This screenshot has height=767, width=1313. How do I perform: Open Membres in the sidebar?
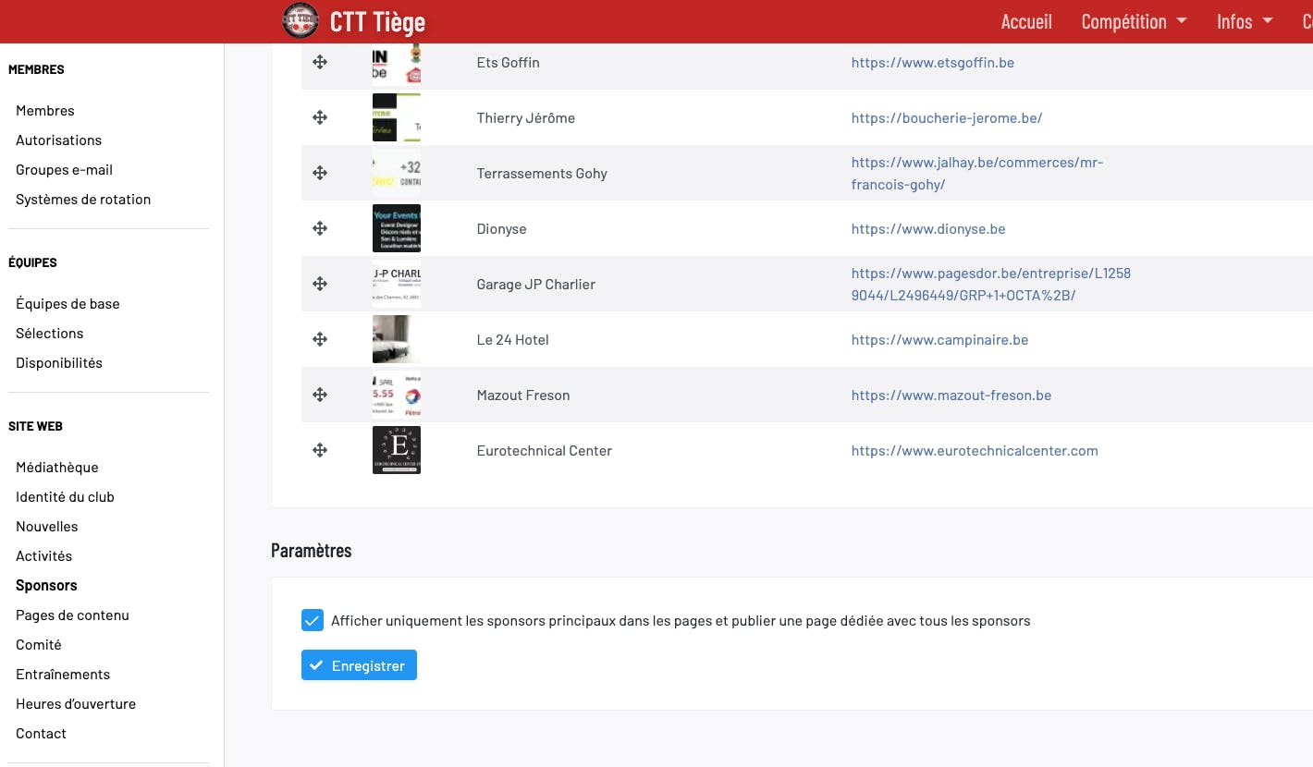45,111
